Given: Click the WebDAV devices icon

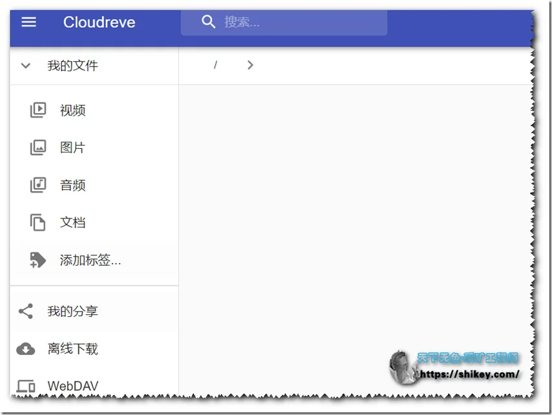Looking at the screenshot, I should click(26, 386).
